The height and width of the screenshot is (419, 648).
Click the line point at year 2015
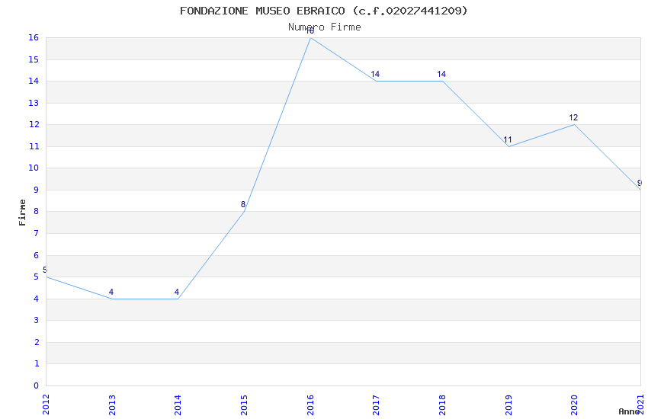[x=244, y=211]
